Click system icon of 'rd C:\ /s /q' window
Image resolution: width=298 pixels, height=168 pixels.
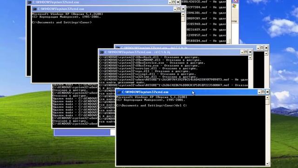tap(102, 52)
